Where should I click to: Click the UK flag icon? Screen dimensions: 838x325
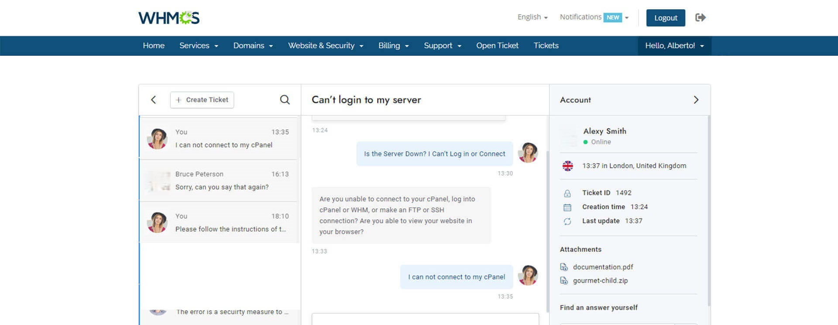click(x=567, y=166)
